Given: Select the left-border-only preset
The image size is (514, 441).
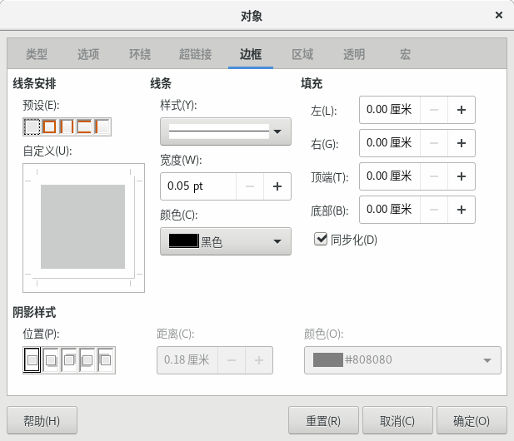Looking at the screenshot, I should pos(102,126).
